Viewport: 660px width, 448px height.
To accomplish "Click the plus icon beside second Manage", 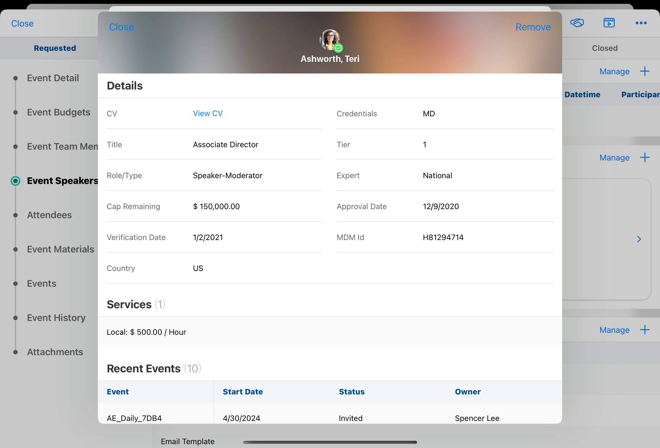I will pos(645,157).
